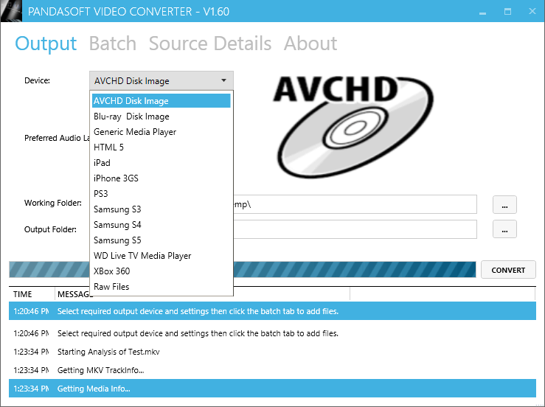Minimize the Pandasoft Video Converter window
This screenshot has width=545, height=407.
[x=482, y=12]
